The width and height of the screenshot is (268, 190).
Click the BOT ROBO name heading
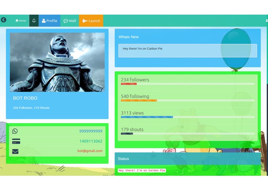click(25, 98)
